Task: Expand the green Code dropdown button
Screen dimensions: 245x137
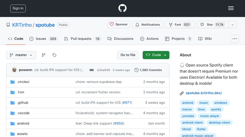Action: [156, 55]
